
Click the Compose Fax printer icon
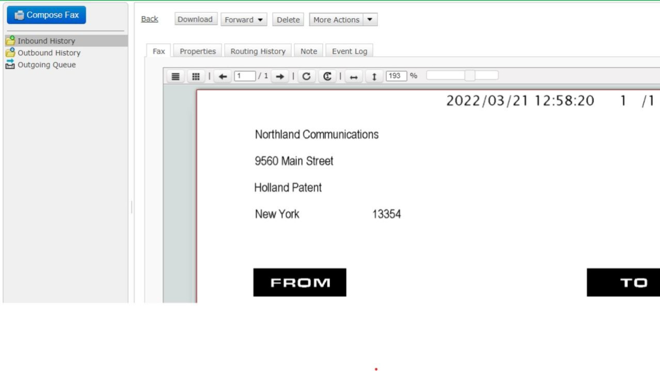click(19, 15)
